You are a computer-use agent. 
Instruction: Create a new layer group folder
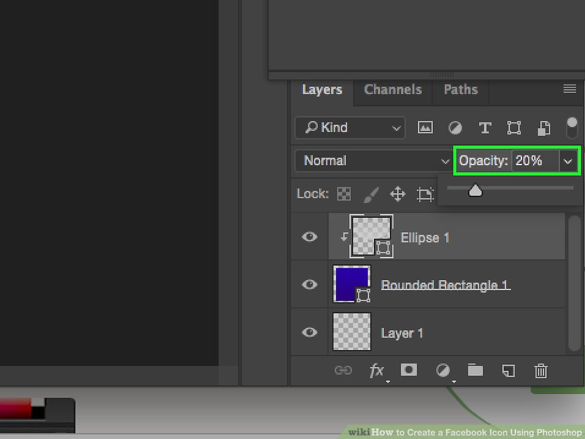[x=476, y=370]
